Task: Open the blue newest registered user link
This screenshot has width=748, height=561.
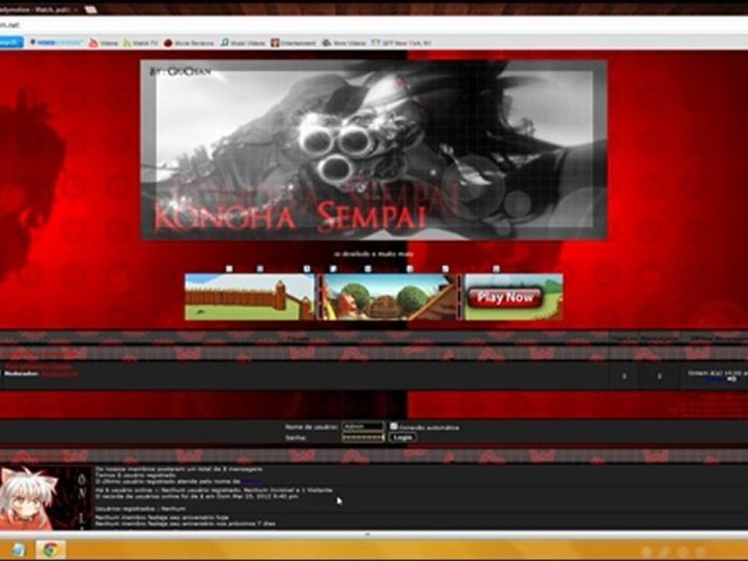Action: [x=251, y=482]
